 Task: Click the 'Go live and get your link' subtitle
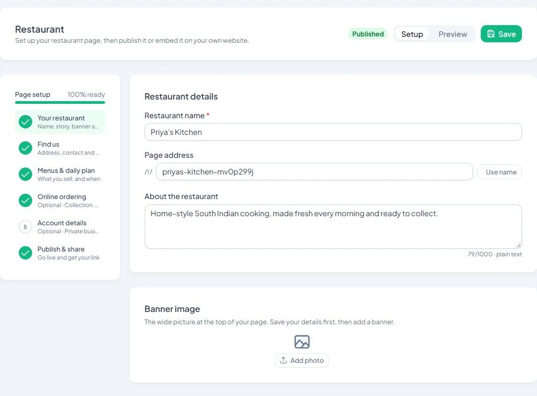point(69,257)
